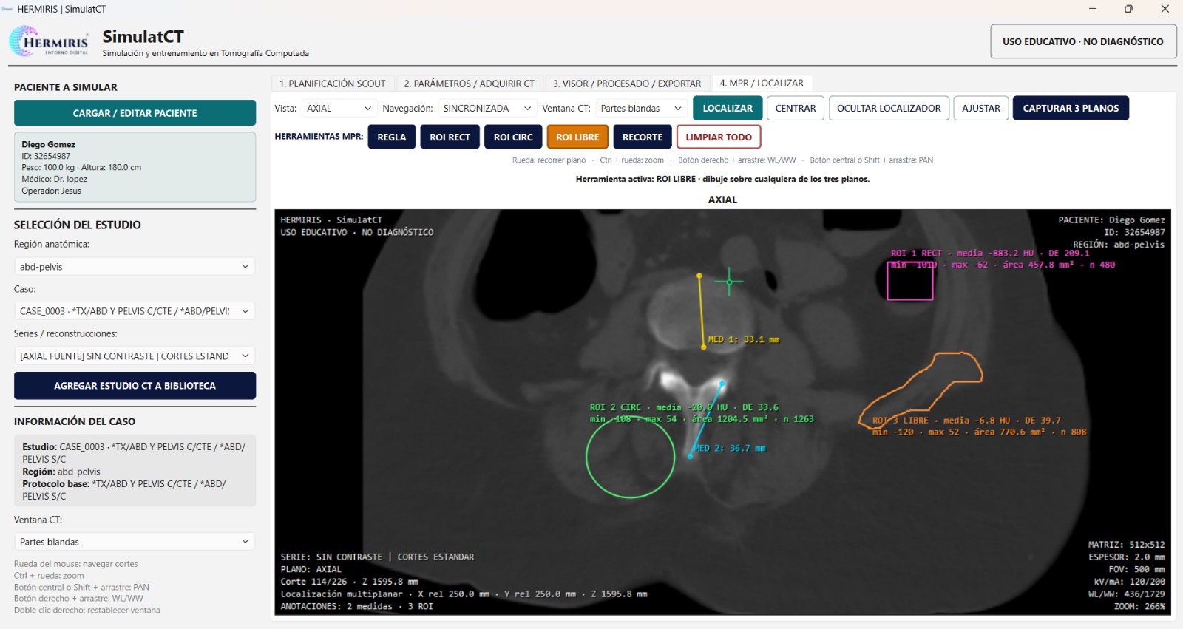
Task: Open the Vista AXIAL dropdown
Action: pyautogui.click(x=339, y=108)
